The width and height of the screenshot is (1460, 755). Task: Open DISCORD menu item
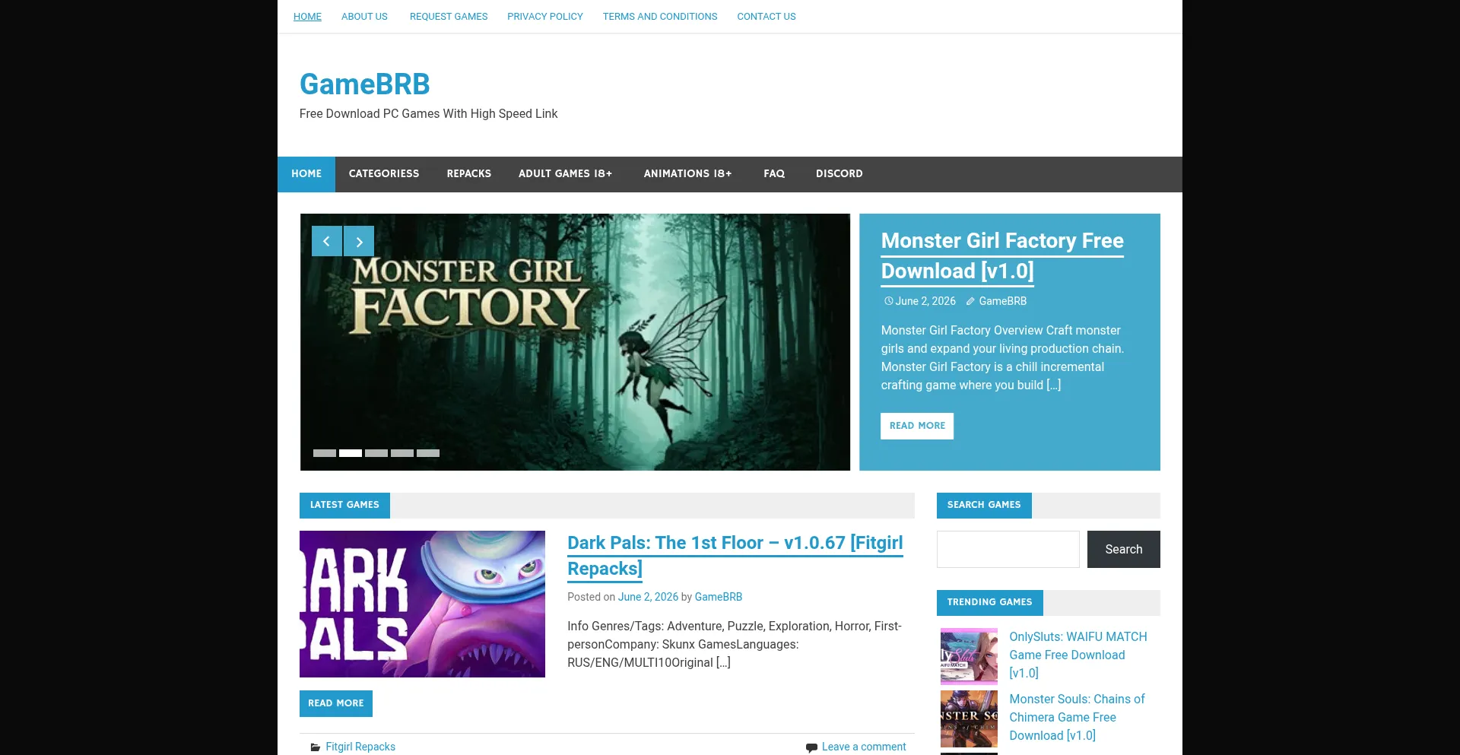(839, 174)
